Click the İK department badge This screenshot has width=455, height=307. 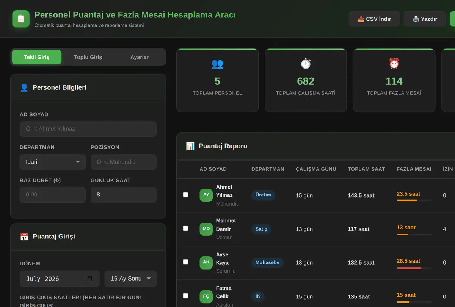[x=258, y=296]
